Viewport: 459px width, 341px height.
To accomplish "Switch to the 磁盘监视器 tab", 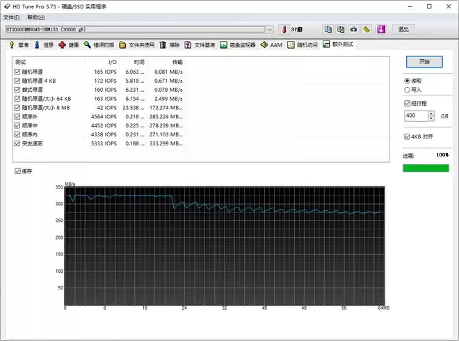I will (238, 45).
